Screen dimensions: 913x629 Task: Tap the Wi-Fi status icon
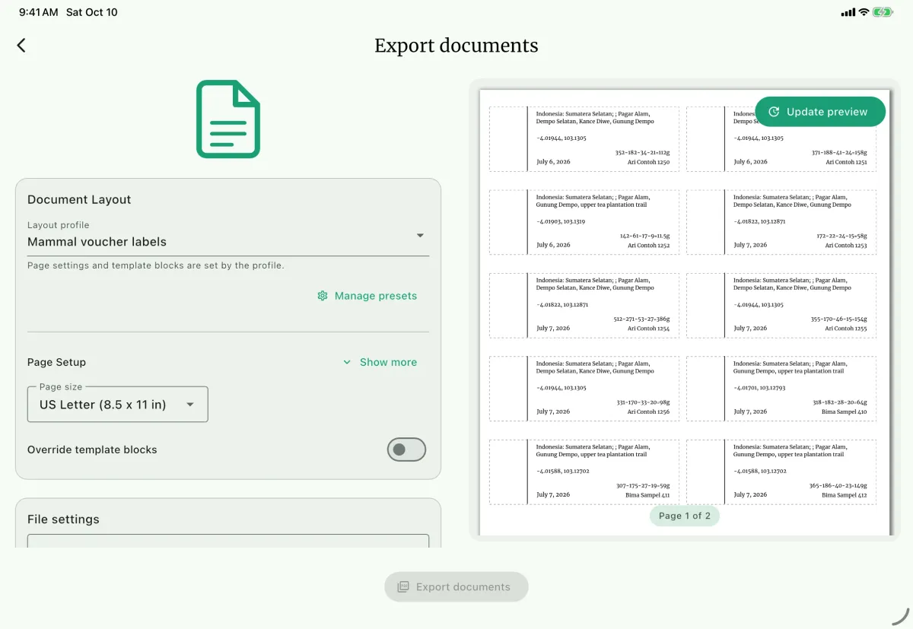pyautogui.click(x=864, y=12)
